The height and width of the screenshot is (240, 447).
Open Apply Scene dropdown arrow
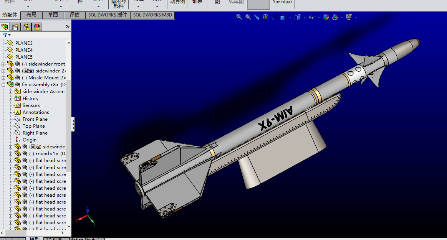pyautogui.click(x=342, y=17)
